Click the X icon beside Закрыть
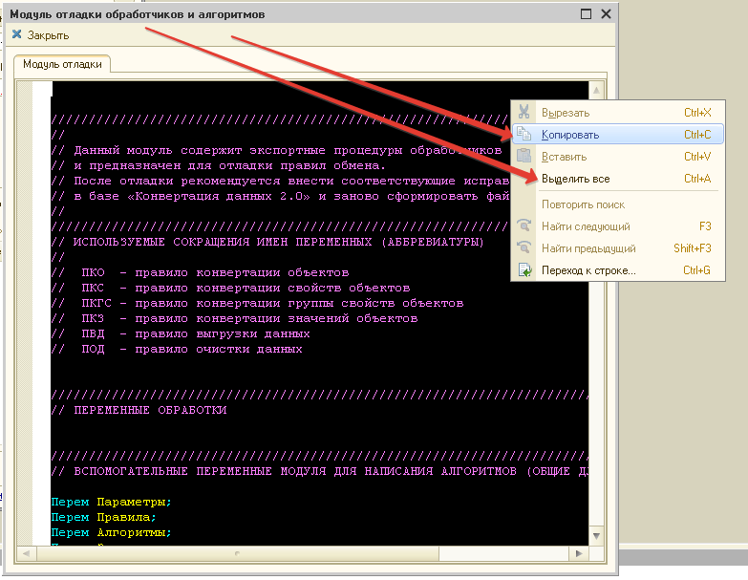Viewport: 748px width, 580px height. tap(16, 35)
